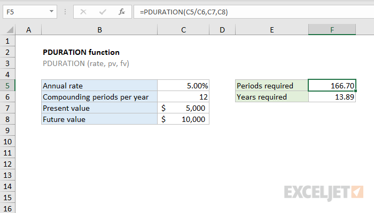
Task: Click the Name Box showing F5
Action: 30,12
